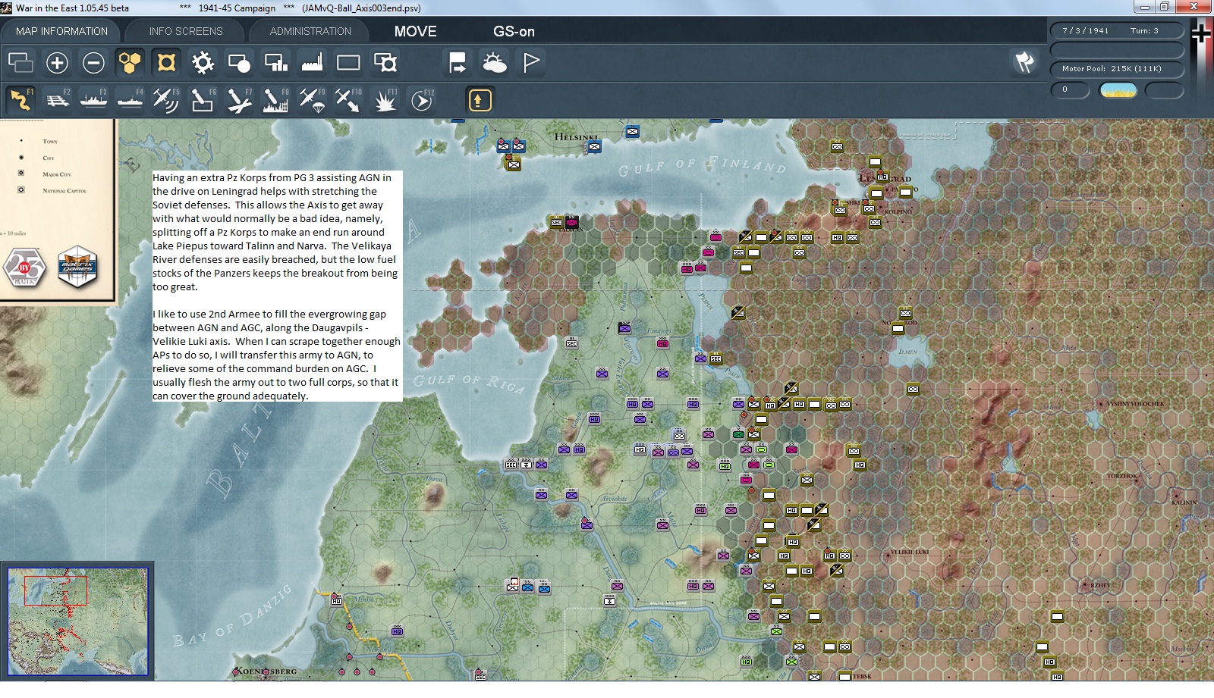Click the rectangle with circle icon
The width and height of the screenshot is (1214, 698).
tap(239, 63)
